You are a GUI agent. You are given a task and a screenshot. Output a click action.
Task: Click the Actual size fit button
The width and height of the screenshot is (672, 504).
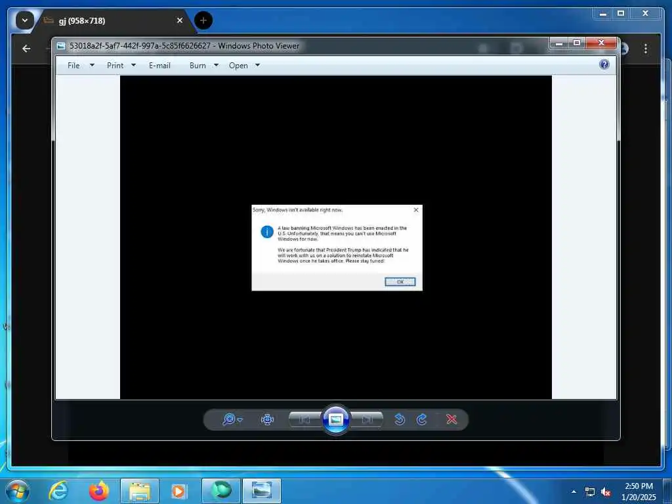(268, 419)
